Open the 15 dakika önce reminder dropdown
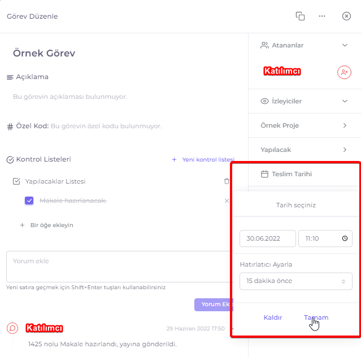361x357 pixels. click(x=296, y=281)
